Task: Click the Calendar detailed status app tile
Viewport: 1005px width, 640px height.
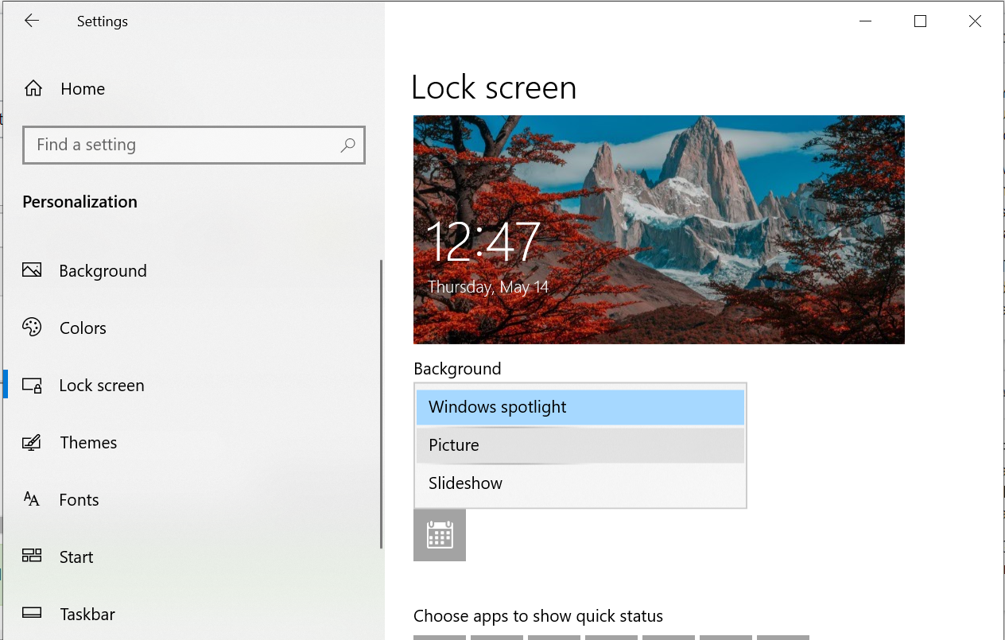Action: click(440, 535)
